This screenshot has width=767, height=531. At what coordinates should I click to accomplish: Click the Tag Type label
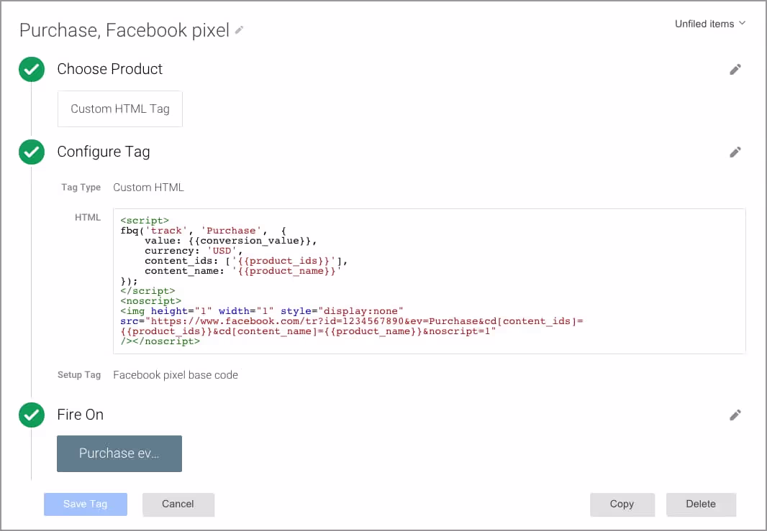tap(81, 187)
